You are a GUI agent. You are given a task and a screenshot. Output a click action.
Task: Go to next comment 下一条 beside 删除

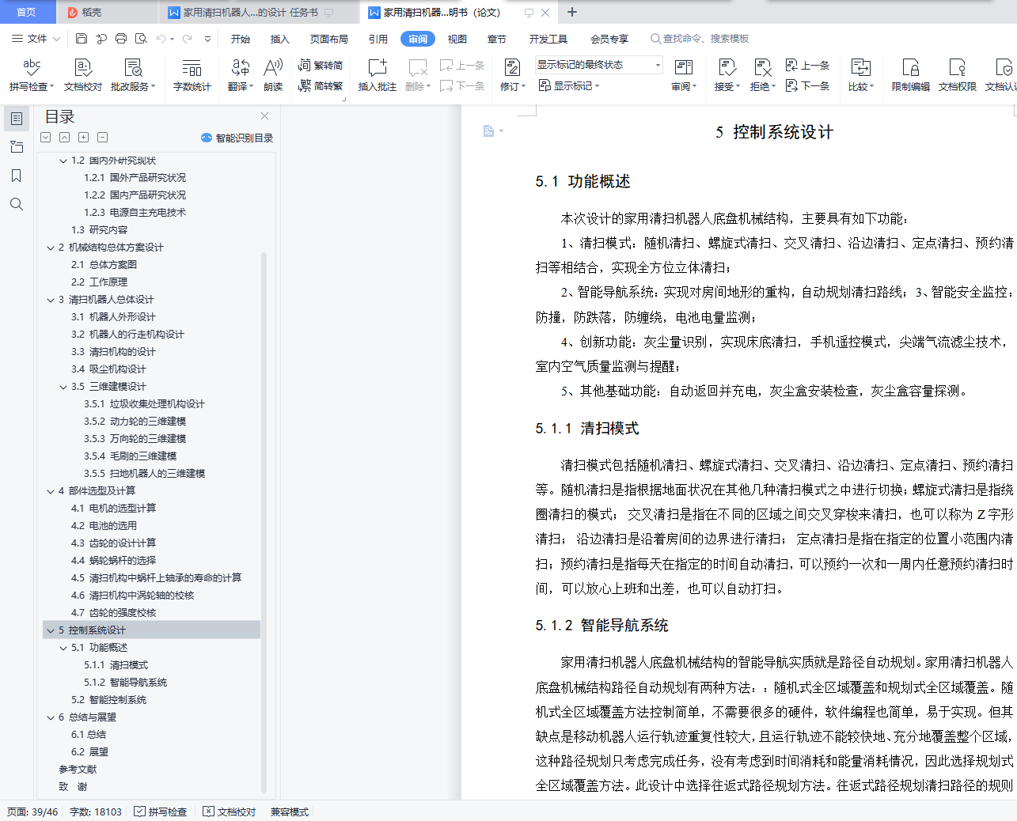click(462, 85)
